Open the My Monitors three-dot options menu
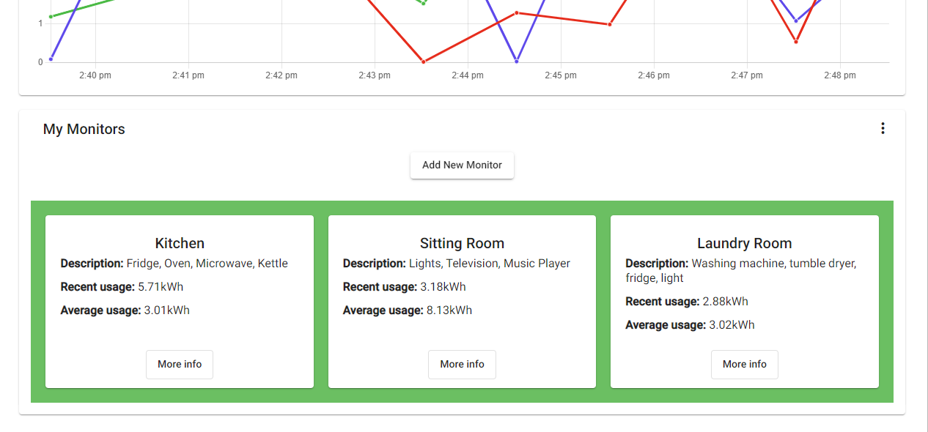Viewport: 928px width, 432px height. click(883, 129)
